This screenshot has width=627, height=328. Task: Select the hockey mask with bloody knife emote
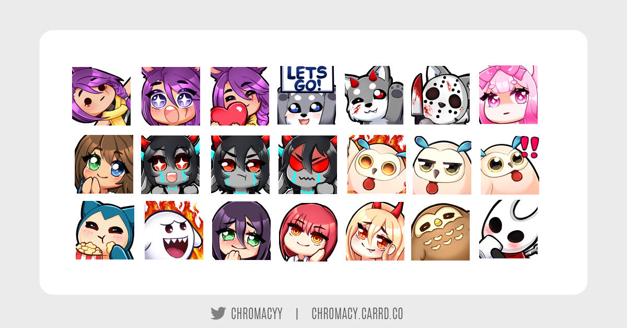(x=440, y=95)
